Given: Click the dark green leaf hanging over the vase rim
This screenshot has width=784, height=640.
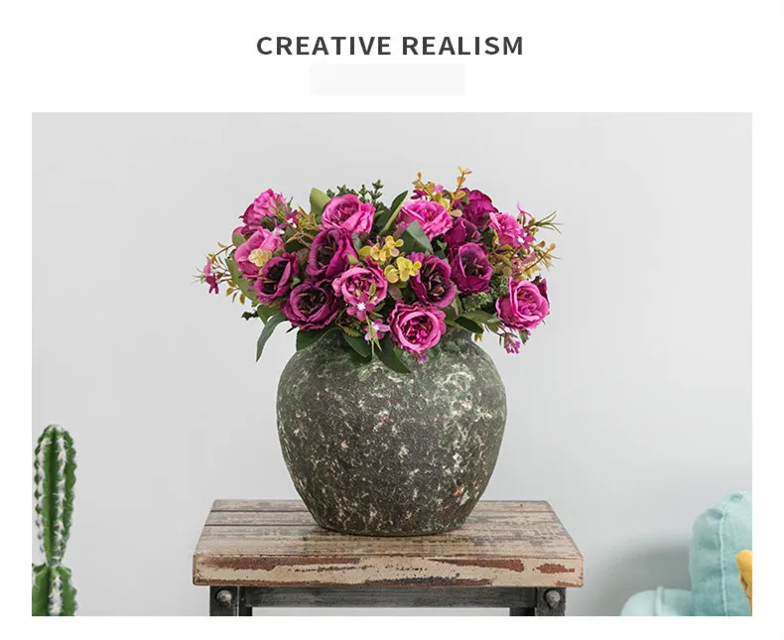Looking at the screenshot, I should pyautogui.click(x=393, y=356).
